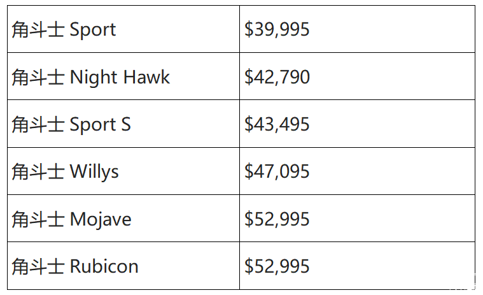This screenshot has height=295, width=483.
Task: Click the word "Willys" in the table
Action: pyautogui.click(x=94, y=172)
